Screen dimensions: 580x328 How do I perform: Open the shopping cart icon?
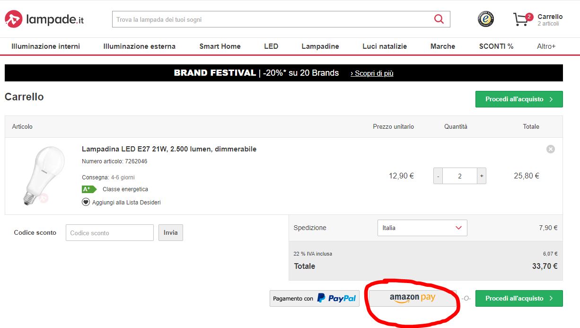[x=522, y=19]
